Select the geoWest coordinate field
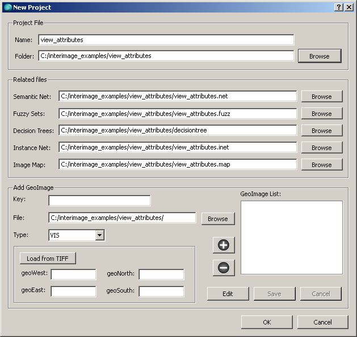This screenshot has width=357, height=337. tap(73, 274)
